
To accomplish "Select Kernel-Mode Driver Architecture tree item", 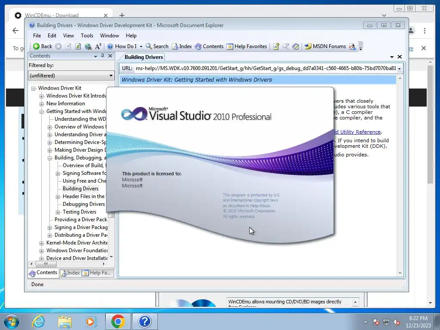I will pyautogui.click(x=77, y=243).
